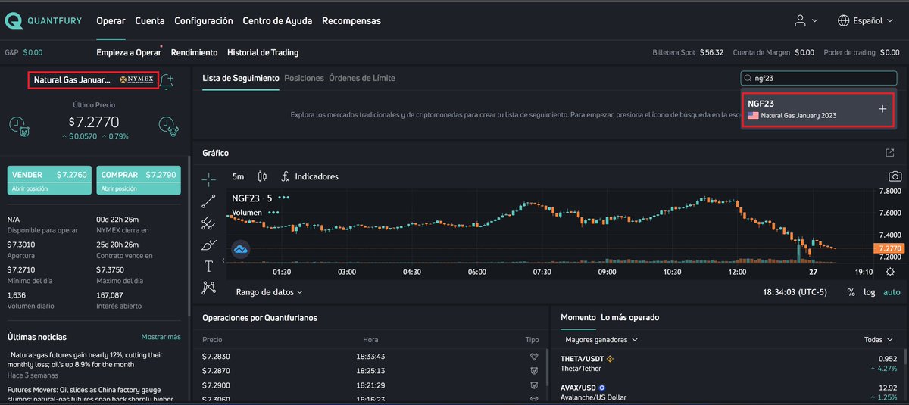
Task: Toggle percent scale on chart
Action: (851, 292)
